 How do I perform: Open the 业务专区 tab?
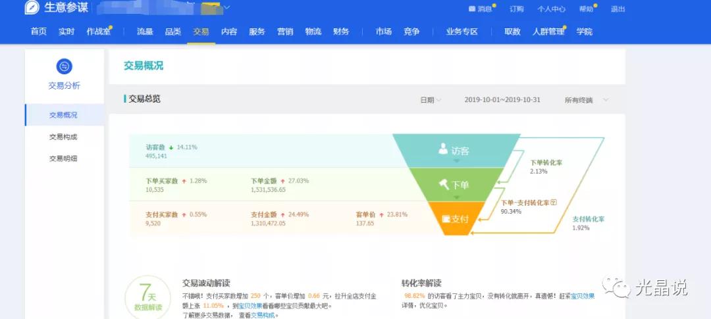[x=462, y=32]
